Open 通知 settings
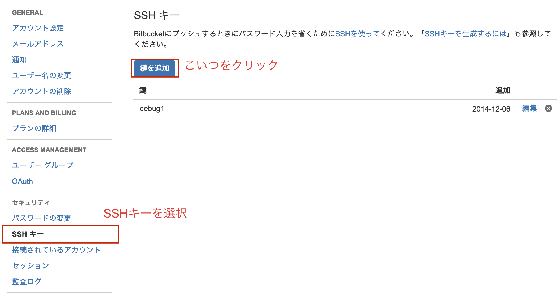 19,59
